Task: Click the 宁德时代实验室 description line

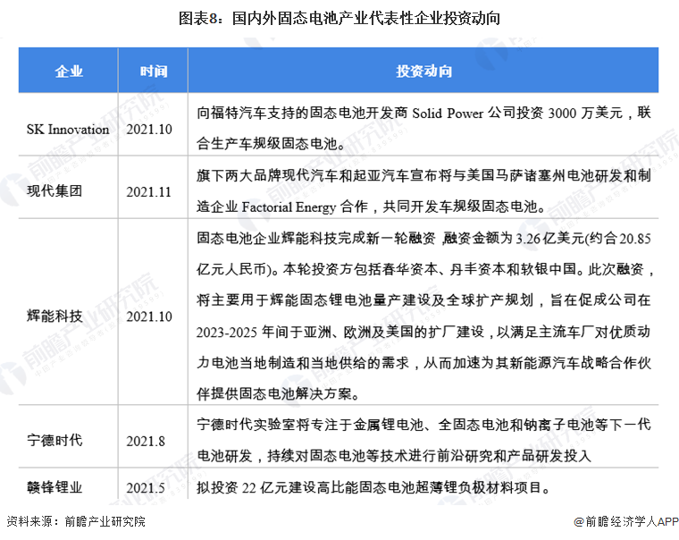Action: [x=423, y=425]
